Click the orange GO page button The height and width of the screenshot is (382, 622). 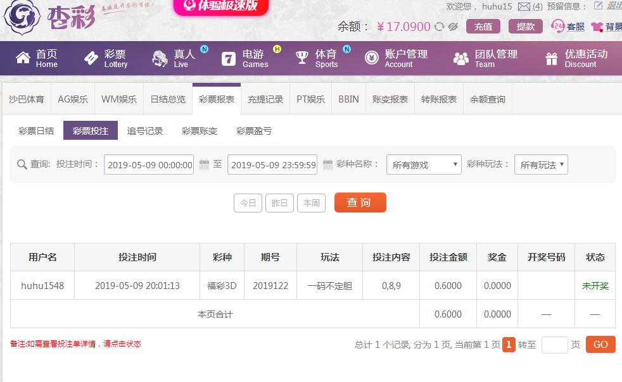pyautogui.click(x=600, y=344)
